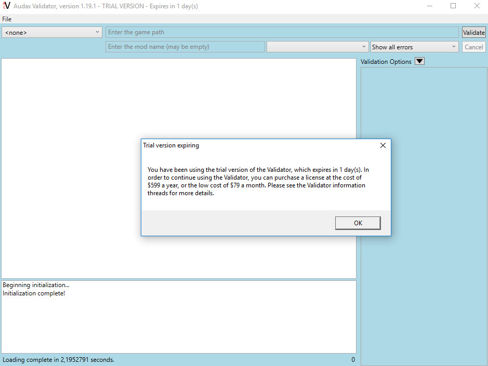Viewport: 488px width, 366px height.
Task: Click the Cancel button
Action: click(473, 47)
